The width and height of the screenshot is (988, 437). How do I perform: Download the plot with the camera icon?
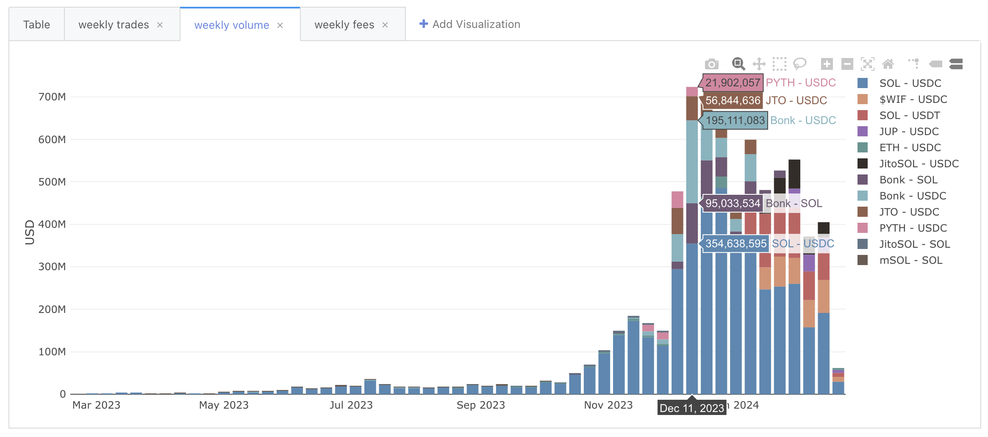711,64
